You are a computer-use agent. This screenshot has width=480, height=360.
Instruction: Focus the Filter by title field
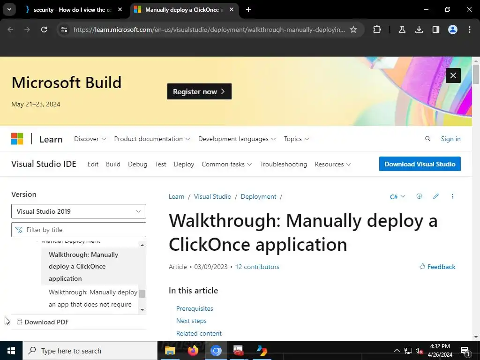(79, 230)
